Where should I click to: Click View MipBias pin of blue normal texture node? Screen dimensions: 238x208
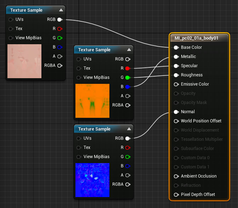(79, 157)
